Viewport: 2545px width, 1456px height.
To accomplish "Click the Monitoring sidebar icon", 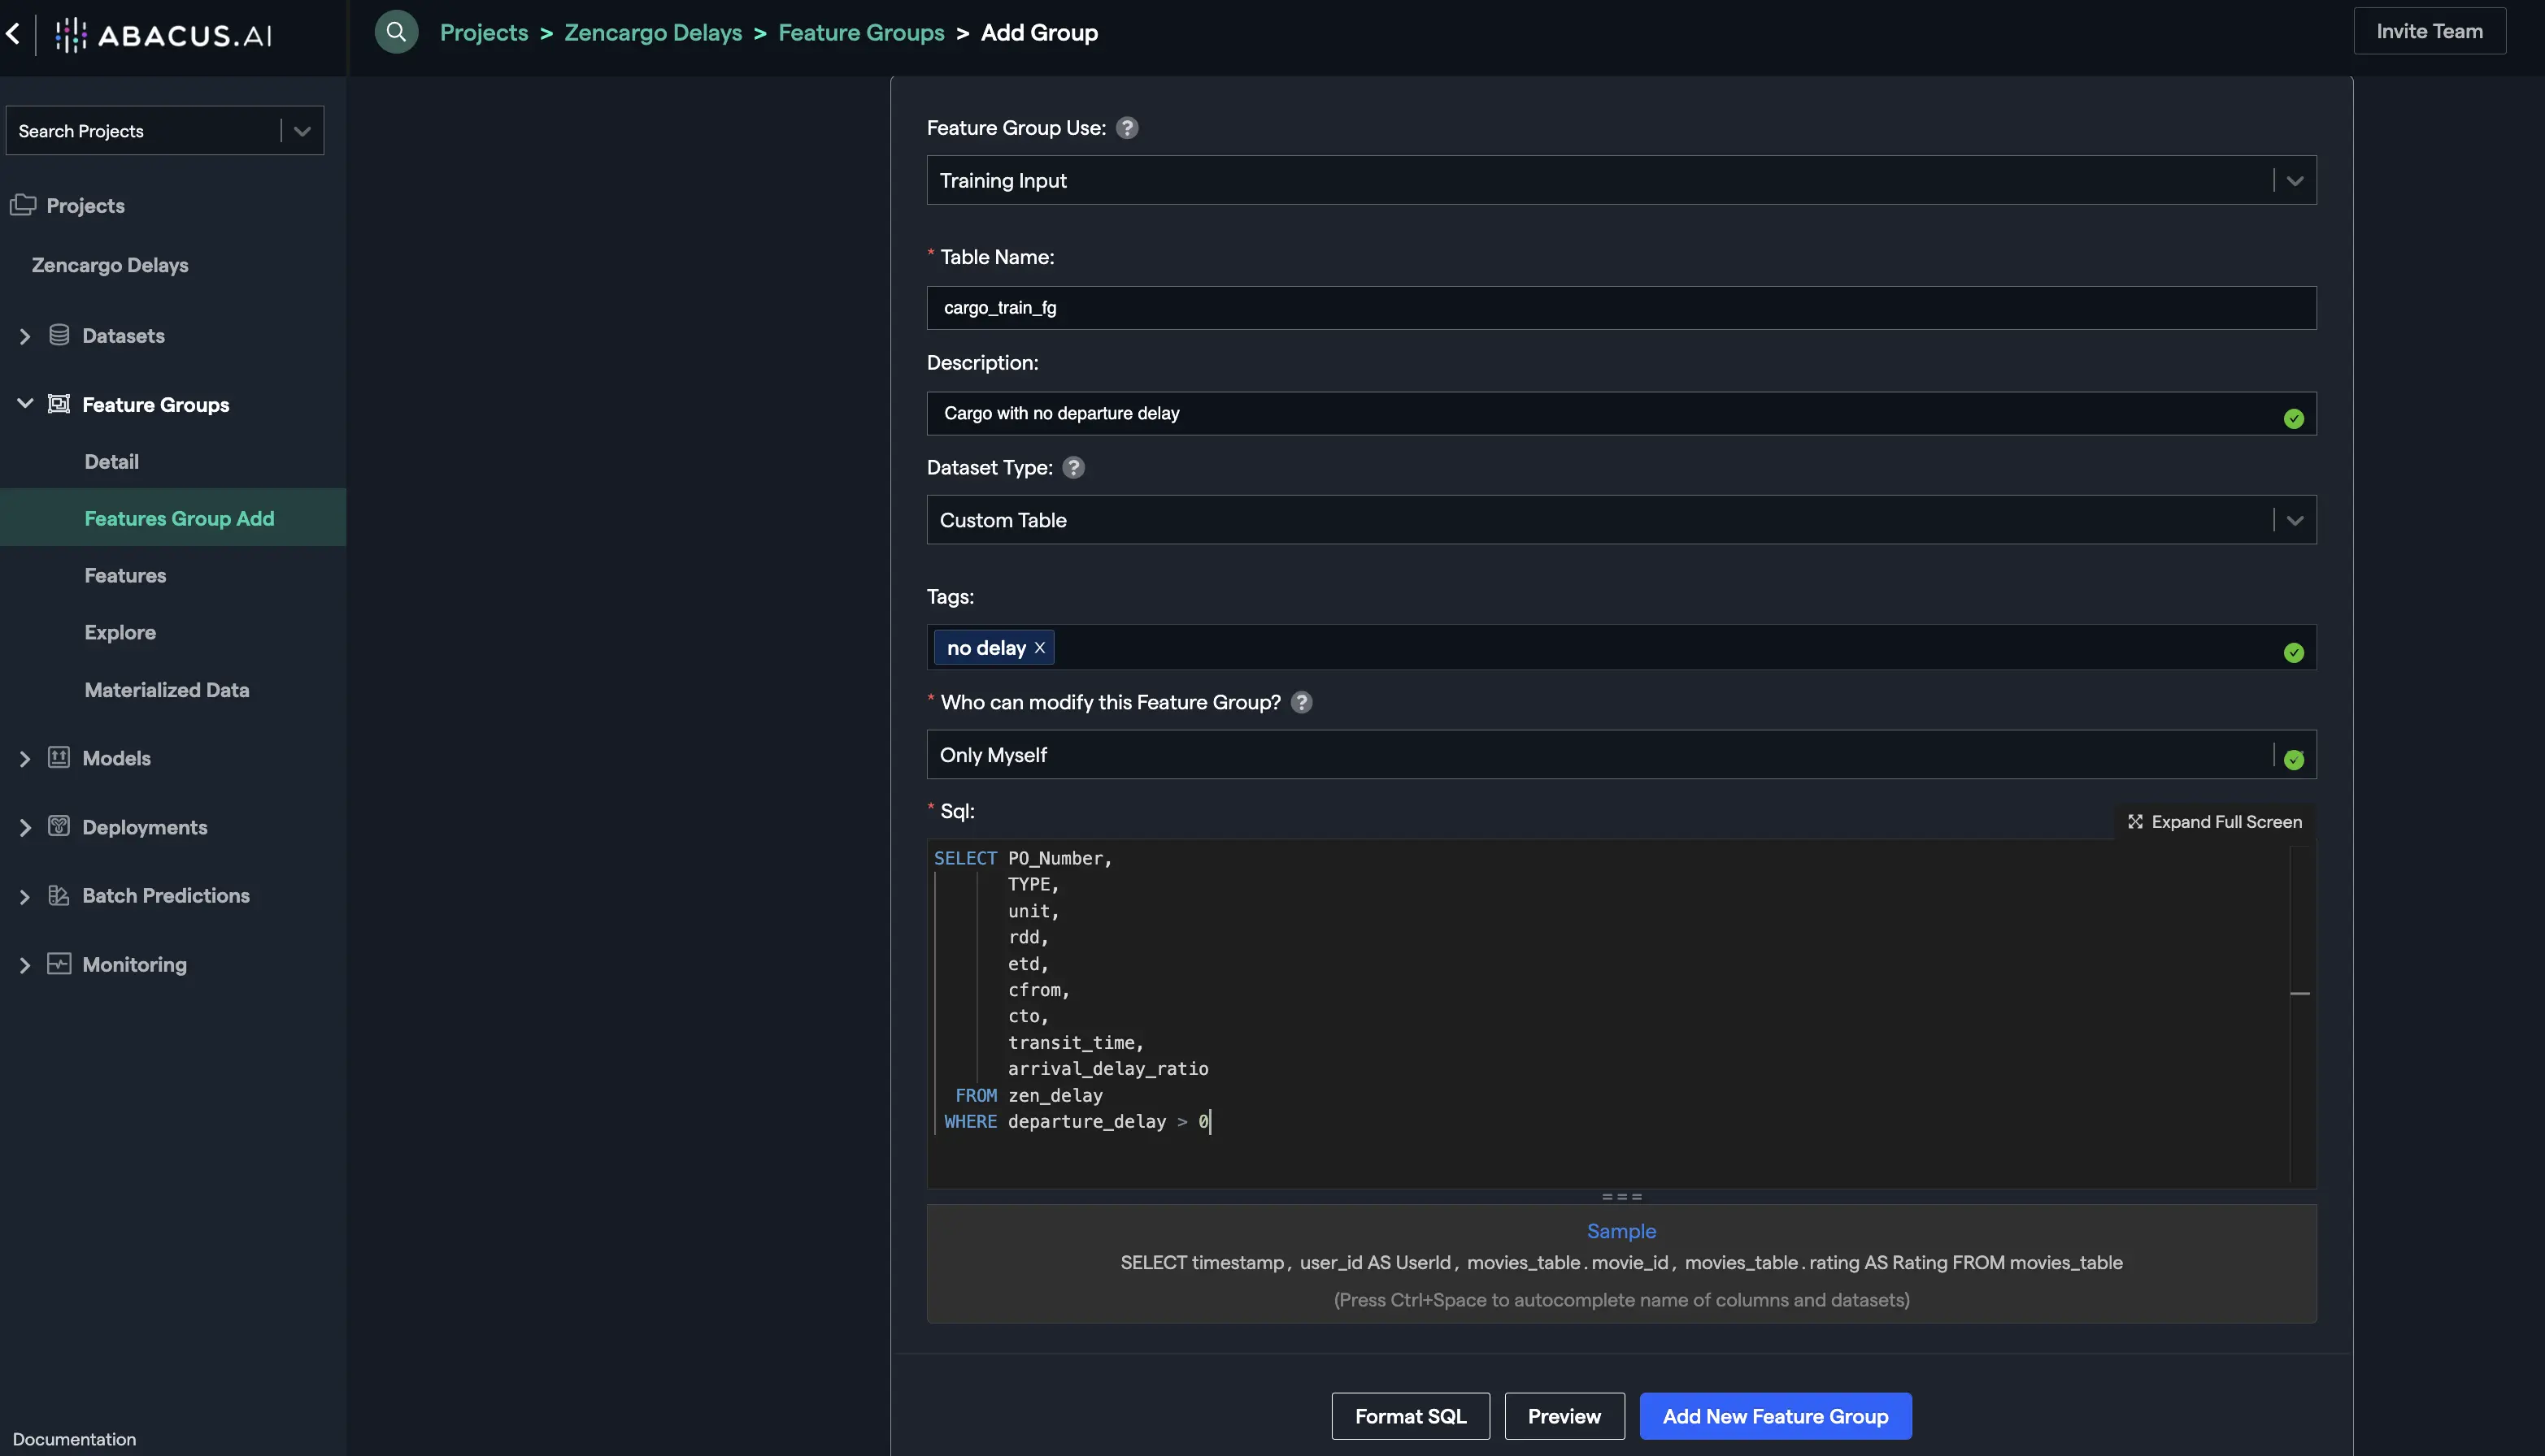I will pyautogui.click(x=59, y=964).
